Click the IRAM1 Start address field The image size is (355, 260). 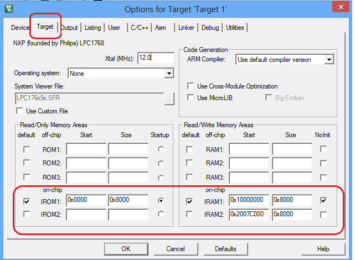click(x=249, y=201)
